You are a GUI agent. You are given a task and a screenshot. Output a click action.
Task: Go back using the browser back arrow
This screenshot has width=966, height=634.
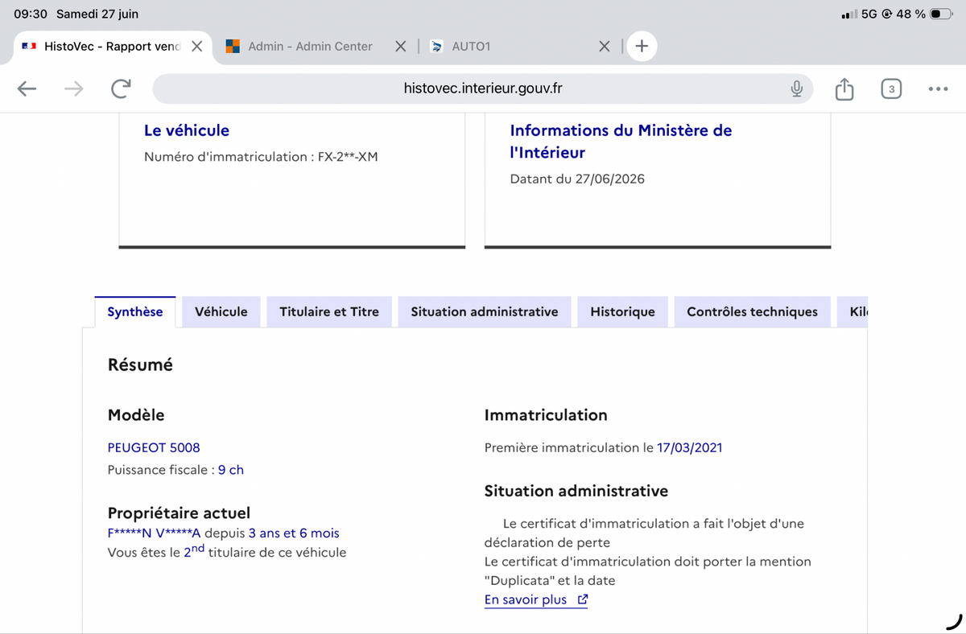(x=27, y=89)
